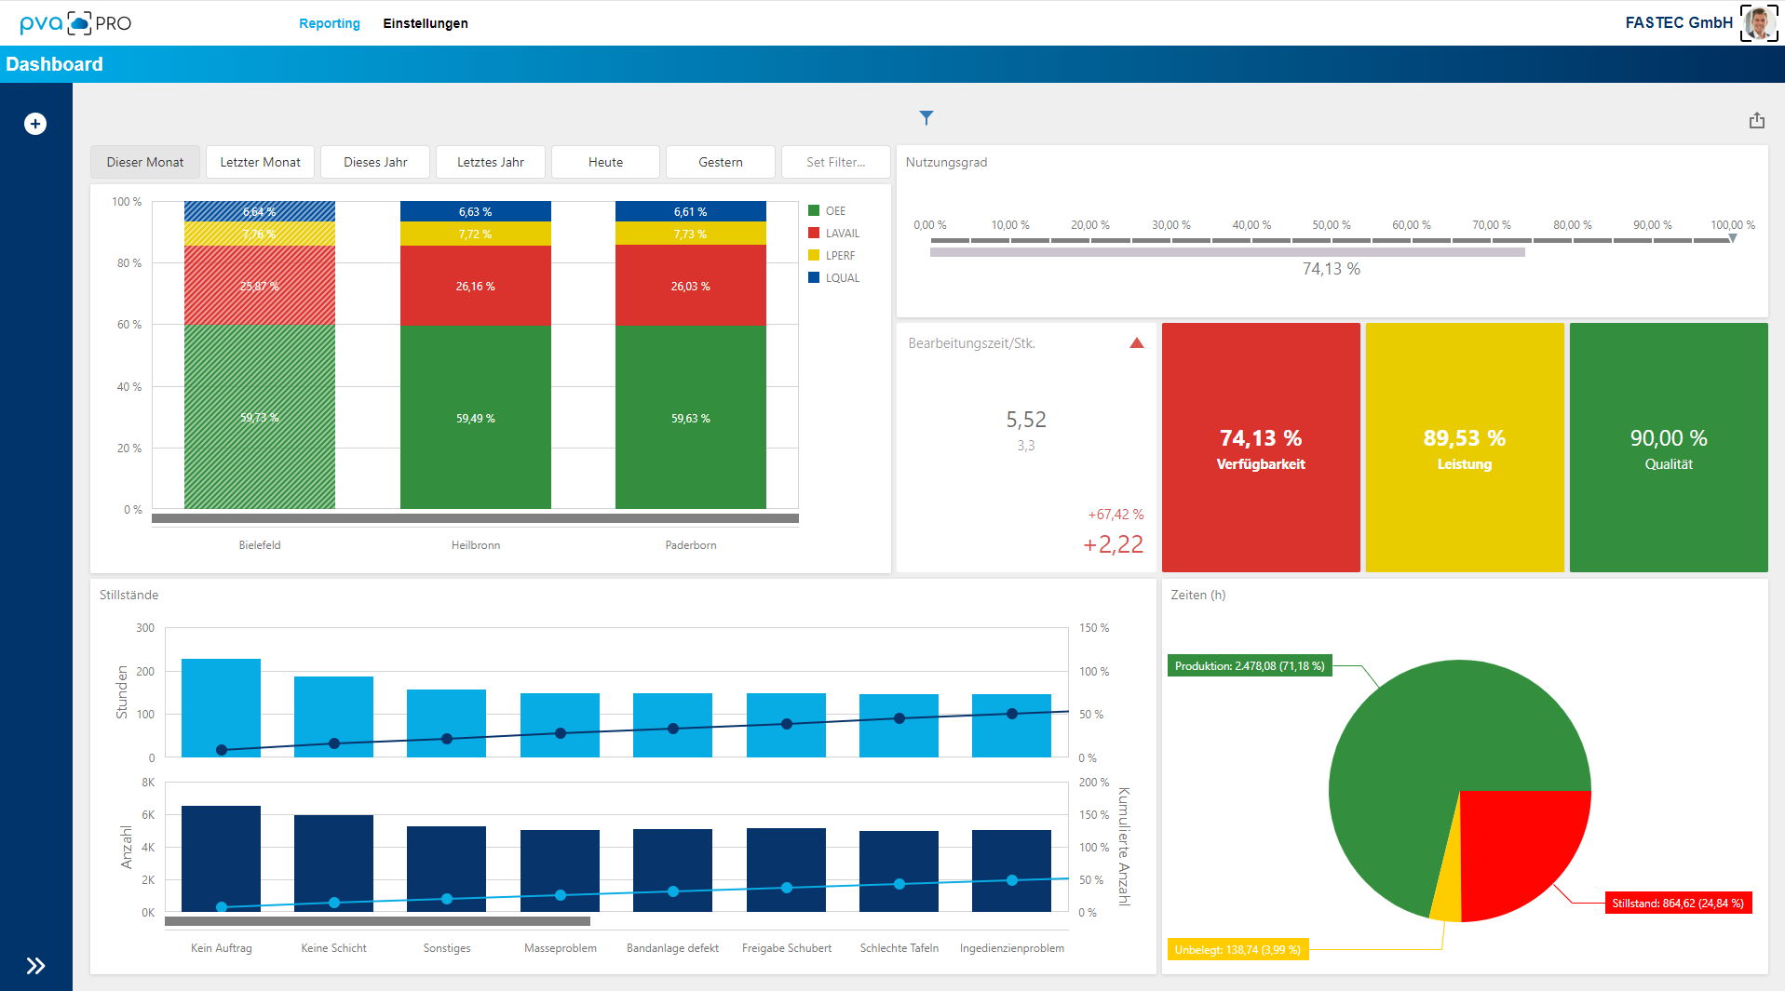
Task: Select Dieser Monat filter
Action: (x=145, y=162)
